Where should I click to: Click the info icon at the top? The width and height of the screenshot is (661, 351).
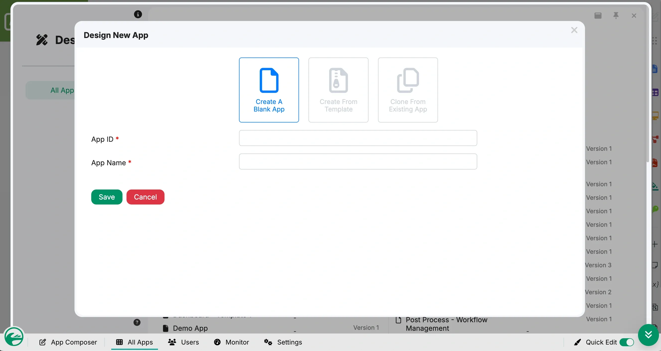(x=138, y=14)
